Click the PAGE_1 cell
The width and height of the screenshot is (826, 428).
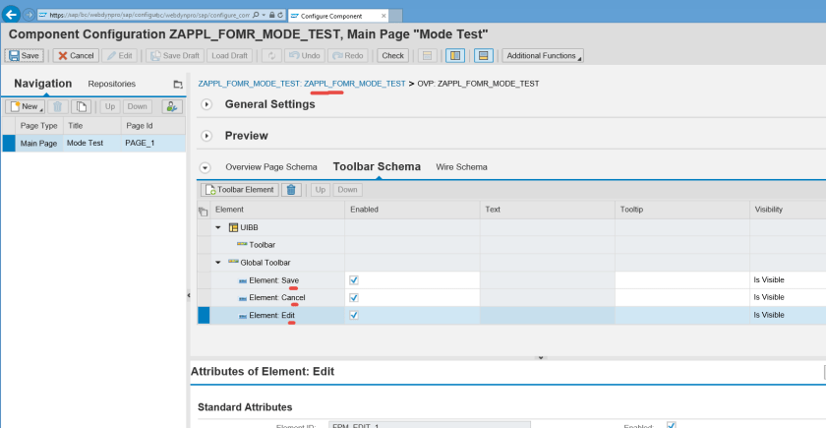click(x=153, y=144)
